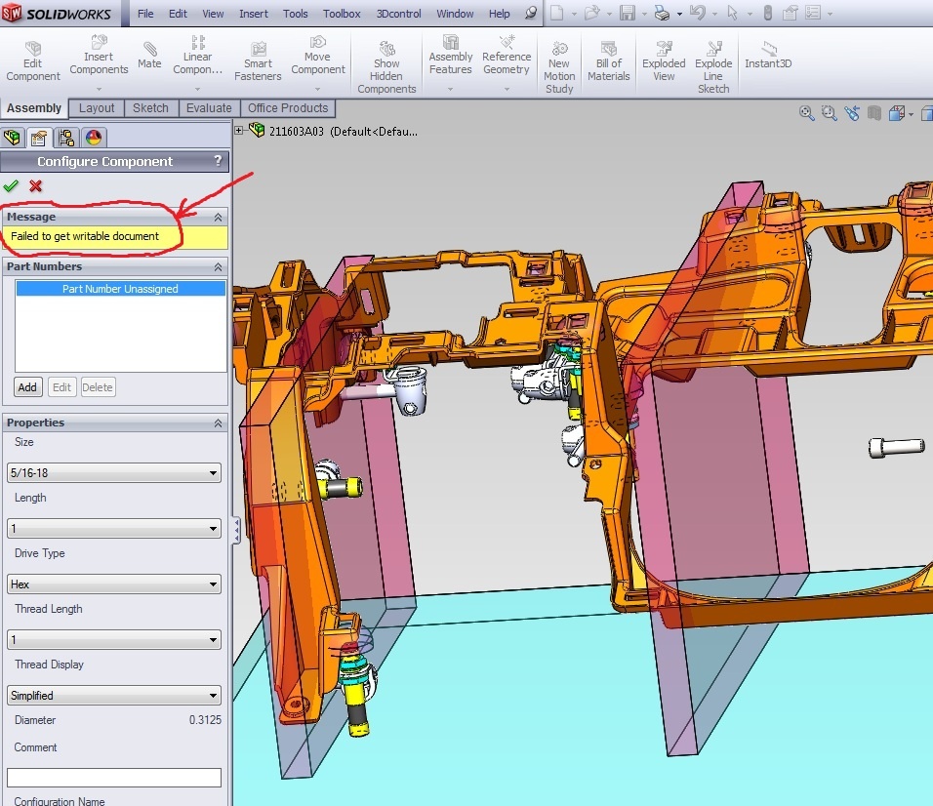The height and width of the screenshot is (806, 933).
Task: Cancel with the red X
Action: (x=36, y=186)
